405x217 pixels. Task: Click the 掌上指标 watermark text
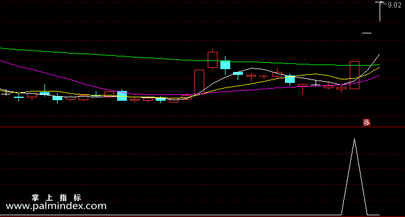point(57,197)
